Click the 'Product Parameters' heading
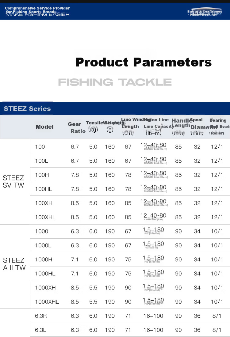 (144, 62)
